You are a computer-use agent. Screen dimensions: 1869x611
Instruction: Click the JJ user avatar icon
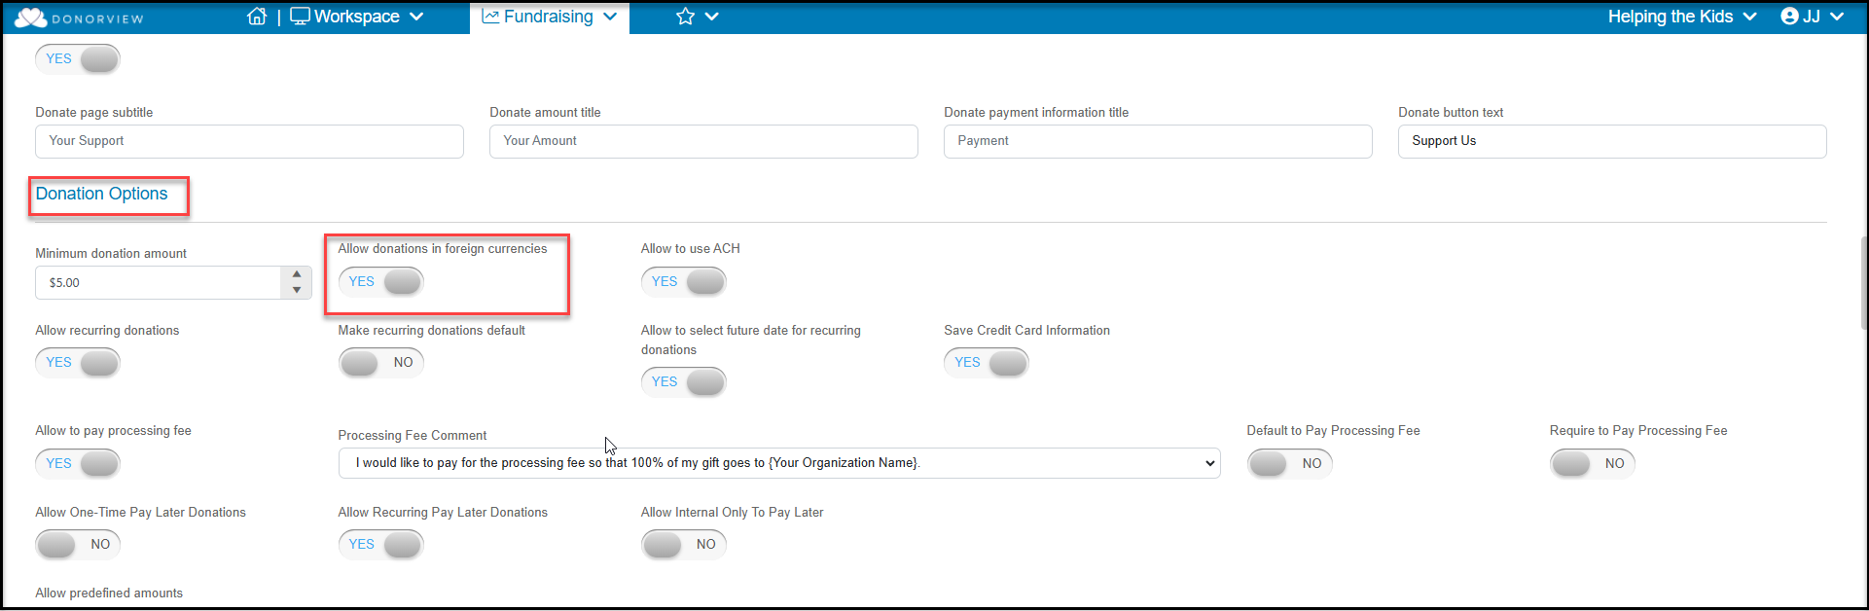click(x=1789, y=17)
